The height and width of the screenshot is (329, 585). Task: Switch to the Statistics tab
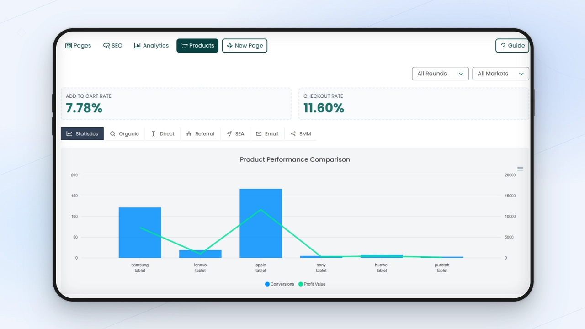click(x=82, y=133)
